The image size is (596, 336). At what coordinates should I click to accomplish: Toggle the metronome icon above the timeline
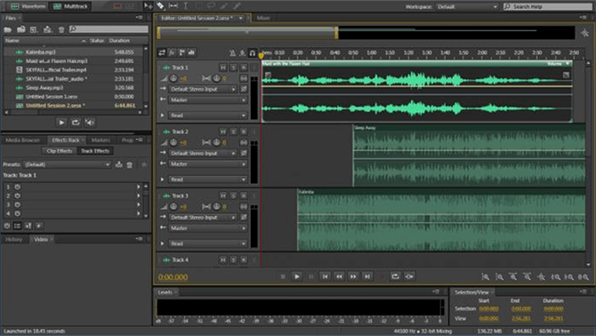point(232,52)
